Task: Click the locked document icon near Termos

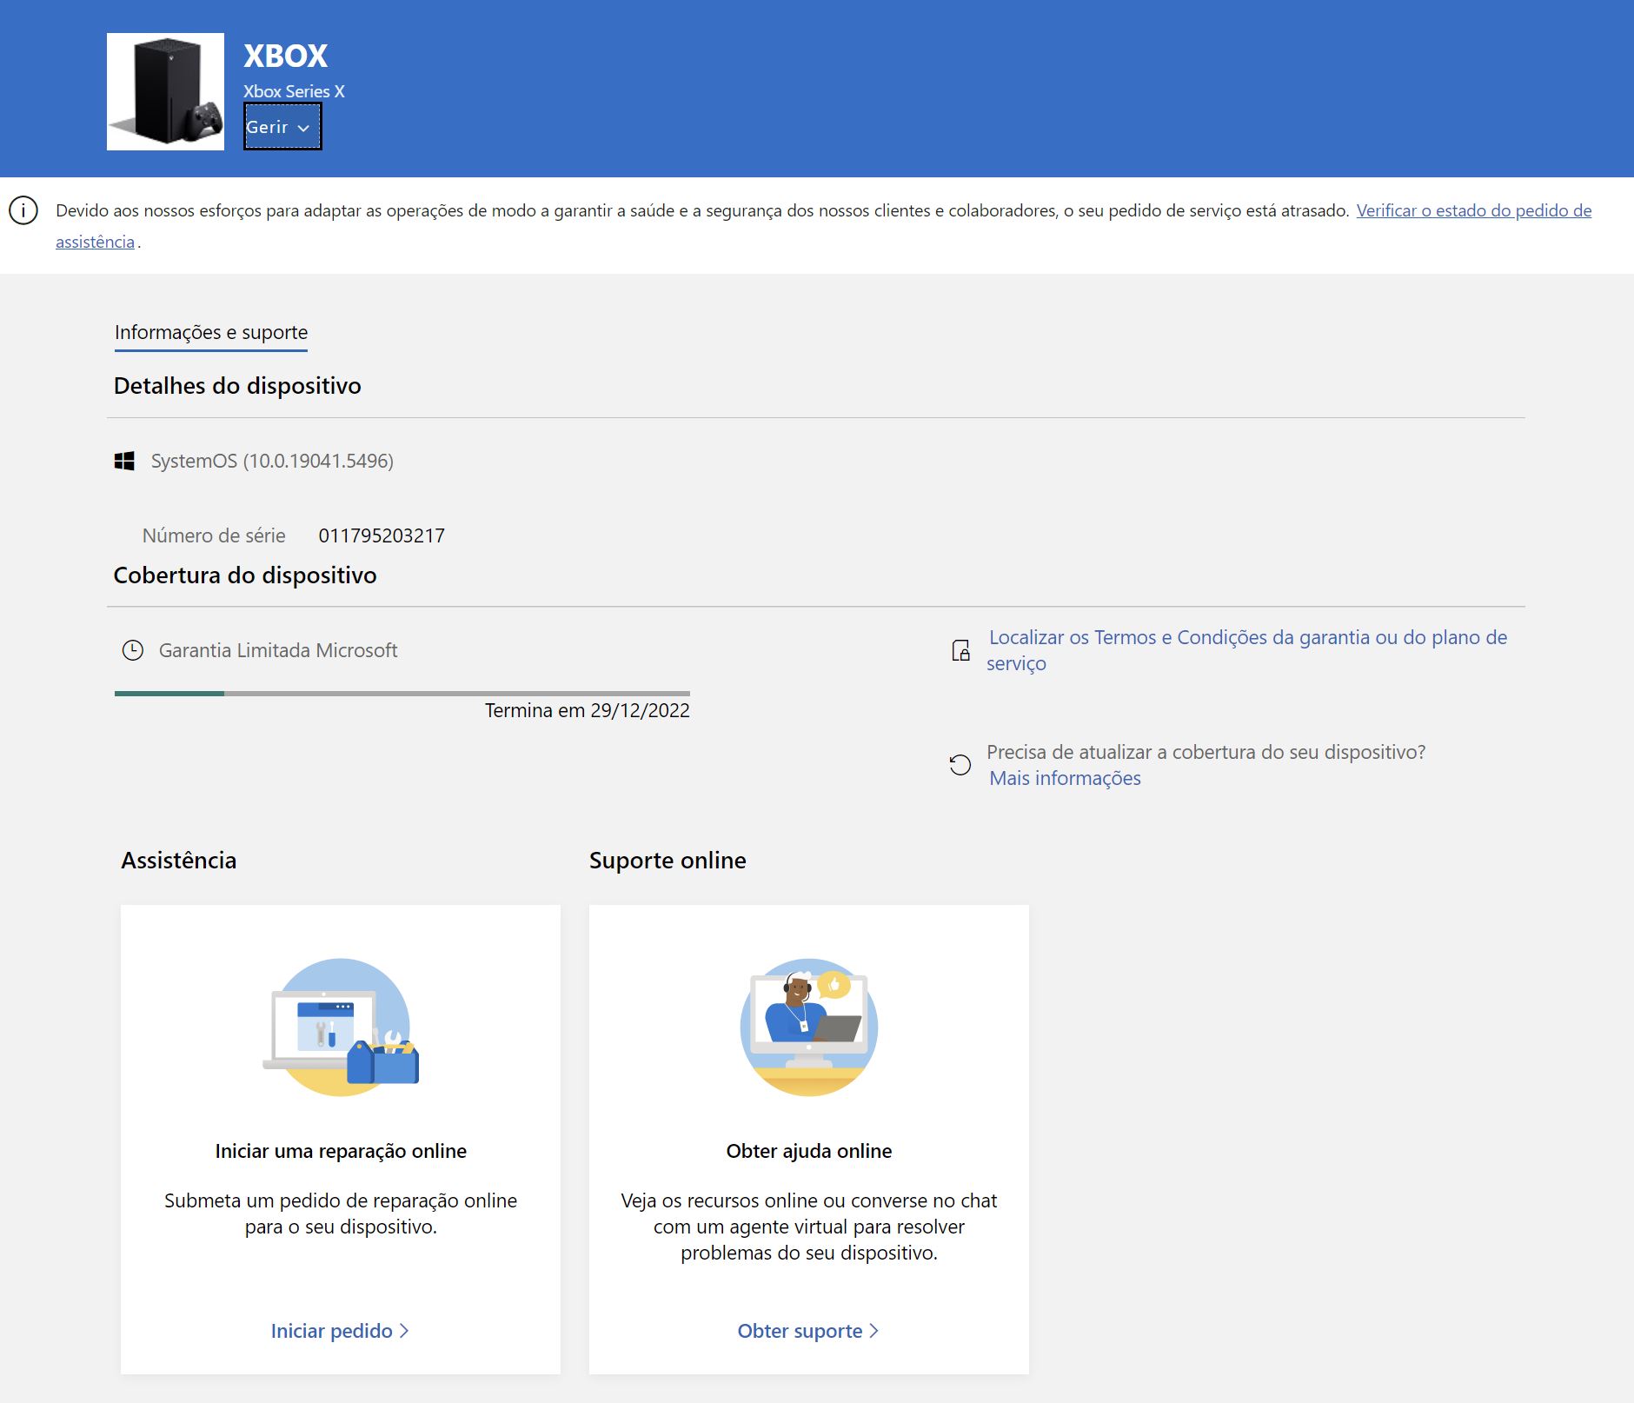Action: 960,650
